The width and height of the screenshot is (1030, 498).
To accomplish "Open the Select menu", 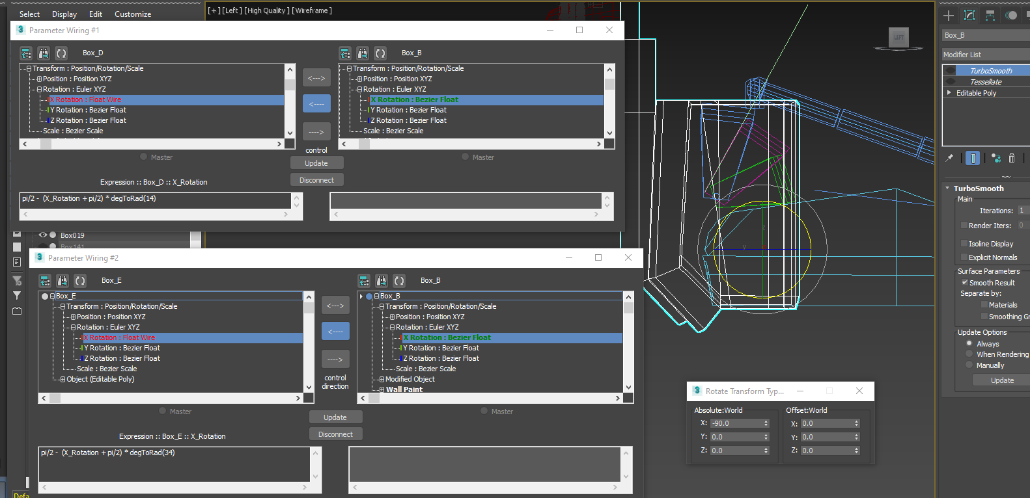I will (x=29, y=14).
